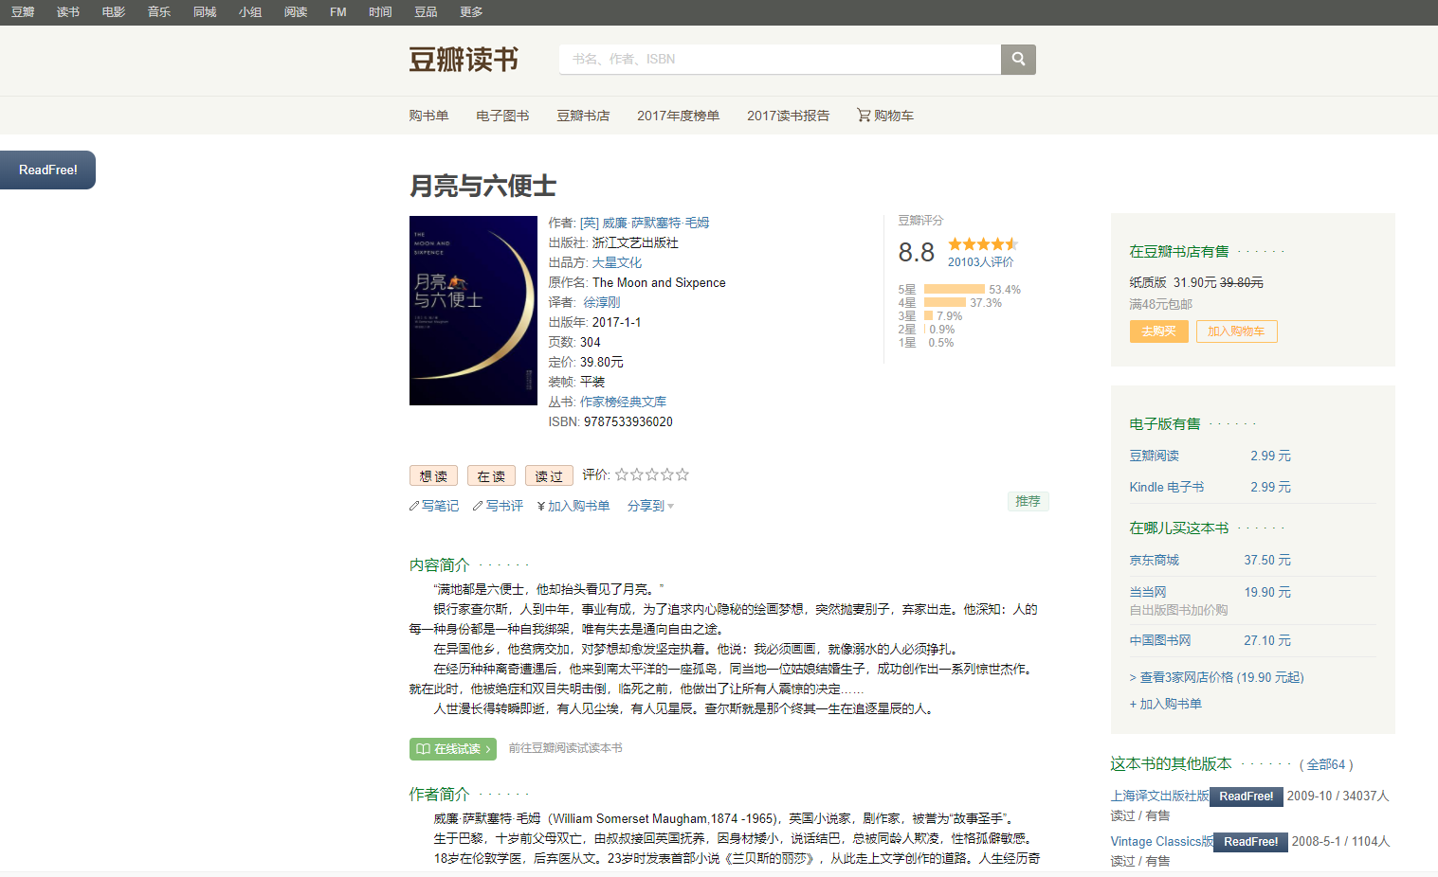
Task: Open the 当当网 store link
Action: (x=1148, y=592)
